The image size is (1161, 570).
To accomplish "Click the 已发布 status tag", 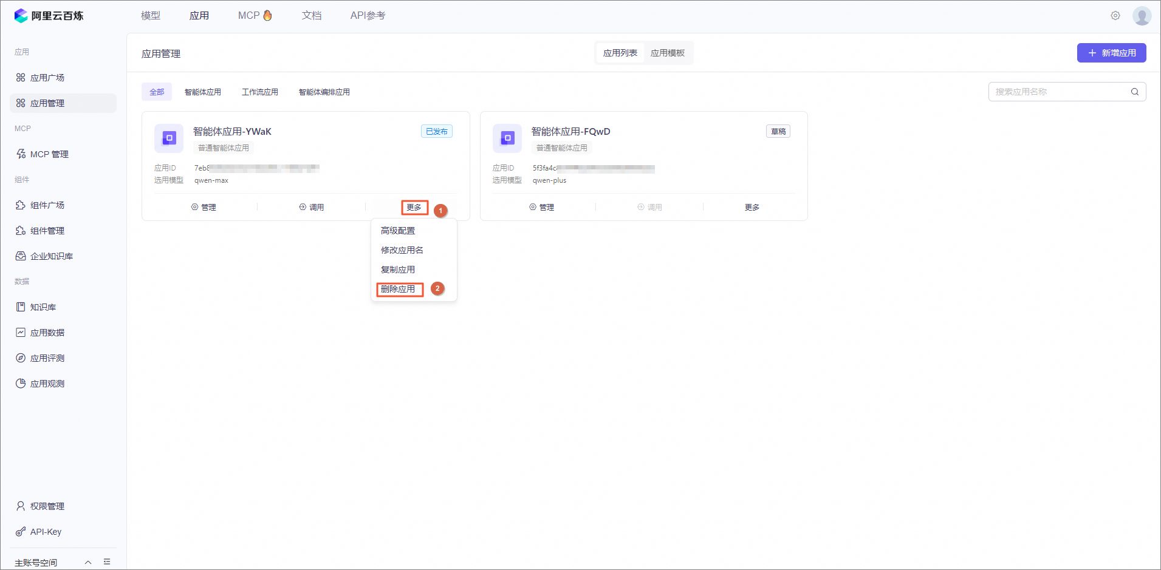I will (x=437, y=132).
